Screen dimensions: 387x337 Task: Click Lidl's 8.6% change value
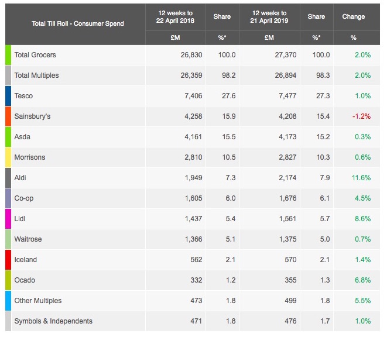pyautogui.click(x=363, y=219)
